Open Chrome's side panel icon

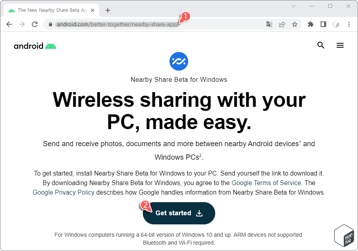(x=323, y=24)
